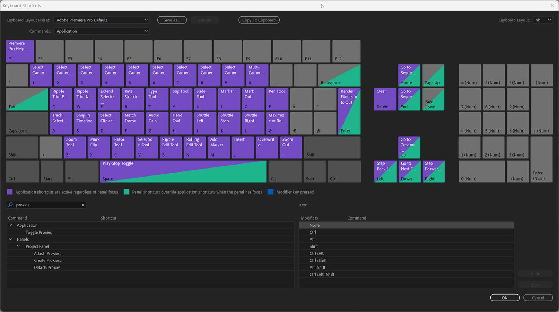Screen dimensions: 559x312
Task: Select the Toggle Proxies command entry
Action: coord(39,232)
